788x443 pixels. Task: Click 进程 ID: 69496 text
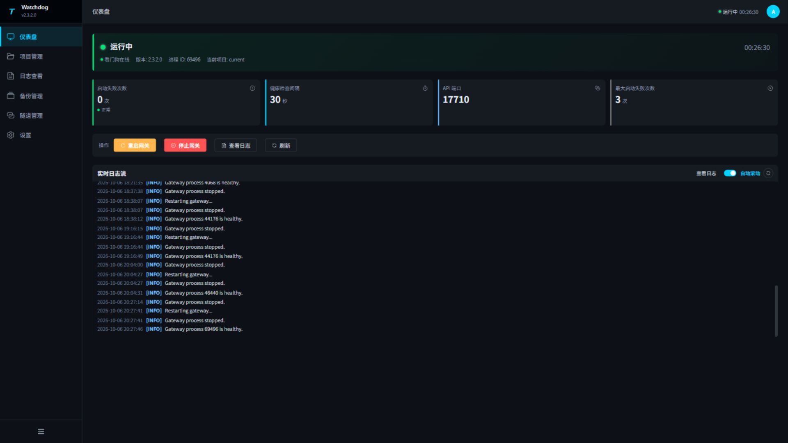(x=184, y=60)
